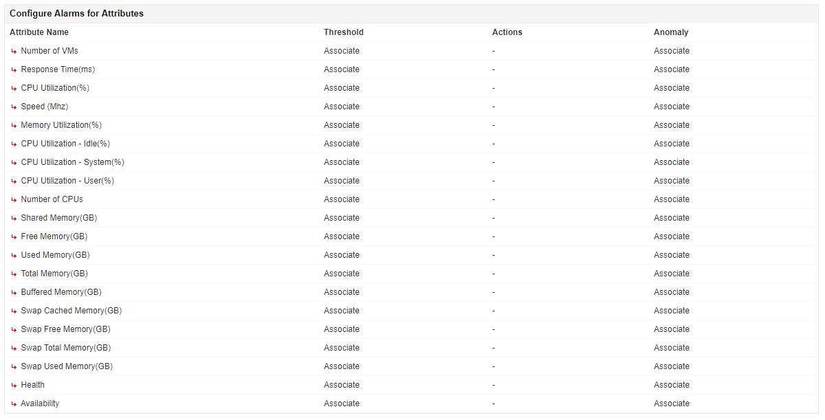Viewport: 825px width, 420px height.
Task: Associate a threshold for Availability
Action: pos(342,404)
